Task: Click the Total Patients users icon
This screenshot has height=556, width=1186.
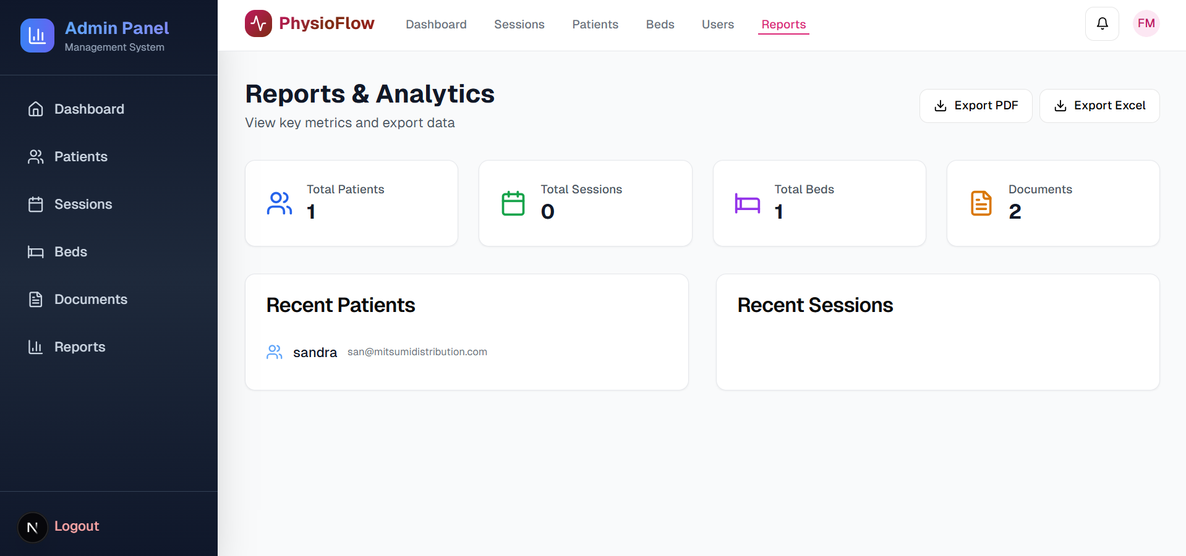Action: tap(279, 203)
